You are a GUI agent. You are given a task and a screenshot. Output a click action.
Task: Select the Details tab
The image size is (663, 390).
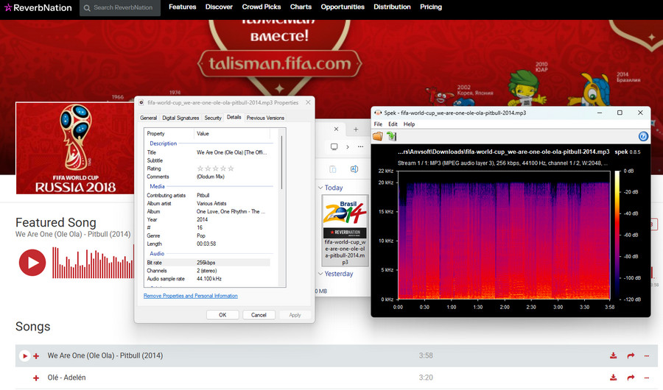234,117
